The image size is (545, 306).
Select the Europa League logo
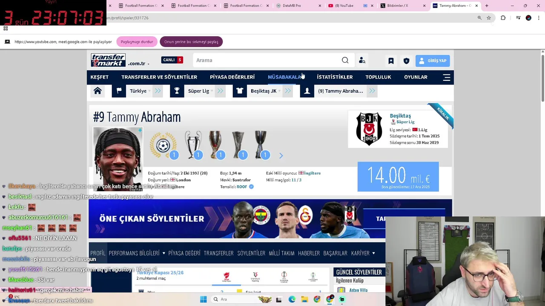click(x=284, y=277)
